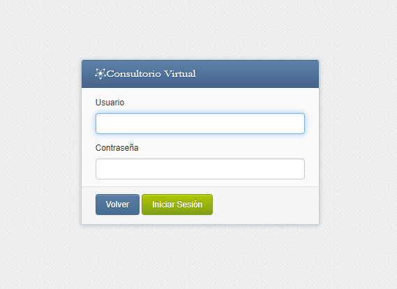The image size is (397, 289).
Task: Click the username text box under Usuario
Action: [x=200, y=124]
